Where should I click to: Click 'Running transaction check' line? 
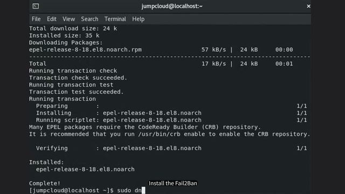click(73, 71)
